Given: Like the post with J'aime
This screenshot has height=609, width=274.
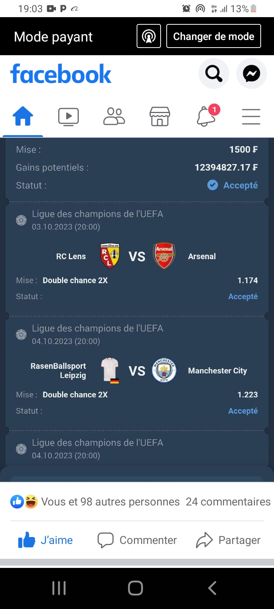Looking at the screenshot, I should pyautogui.click(x=46, y=540).
